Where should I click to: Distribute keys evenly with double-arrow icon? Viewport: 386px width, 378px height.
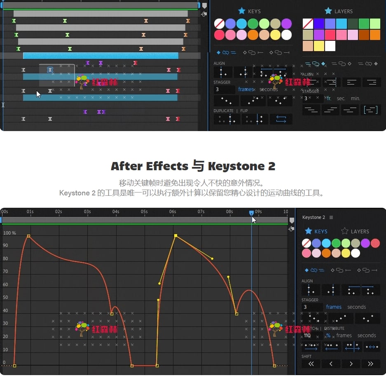click(372, 347)
